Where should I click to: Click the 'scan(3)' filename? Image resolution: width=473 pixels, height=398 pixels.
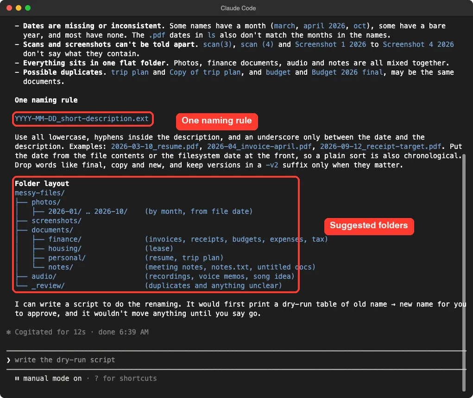[217, 45]
